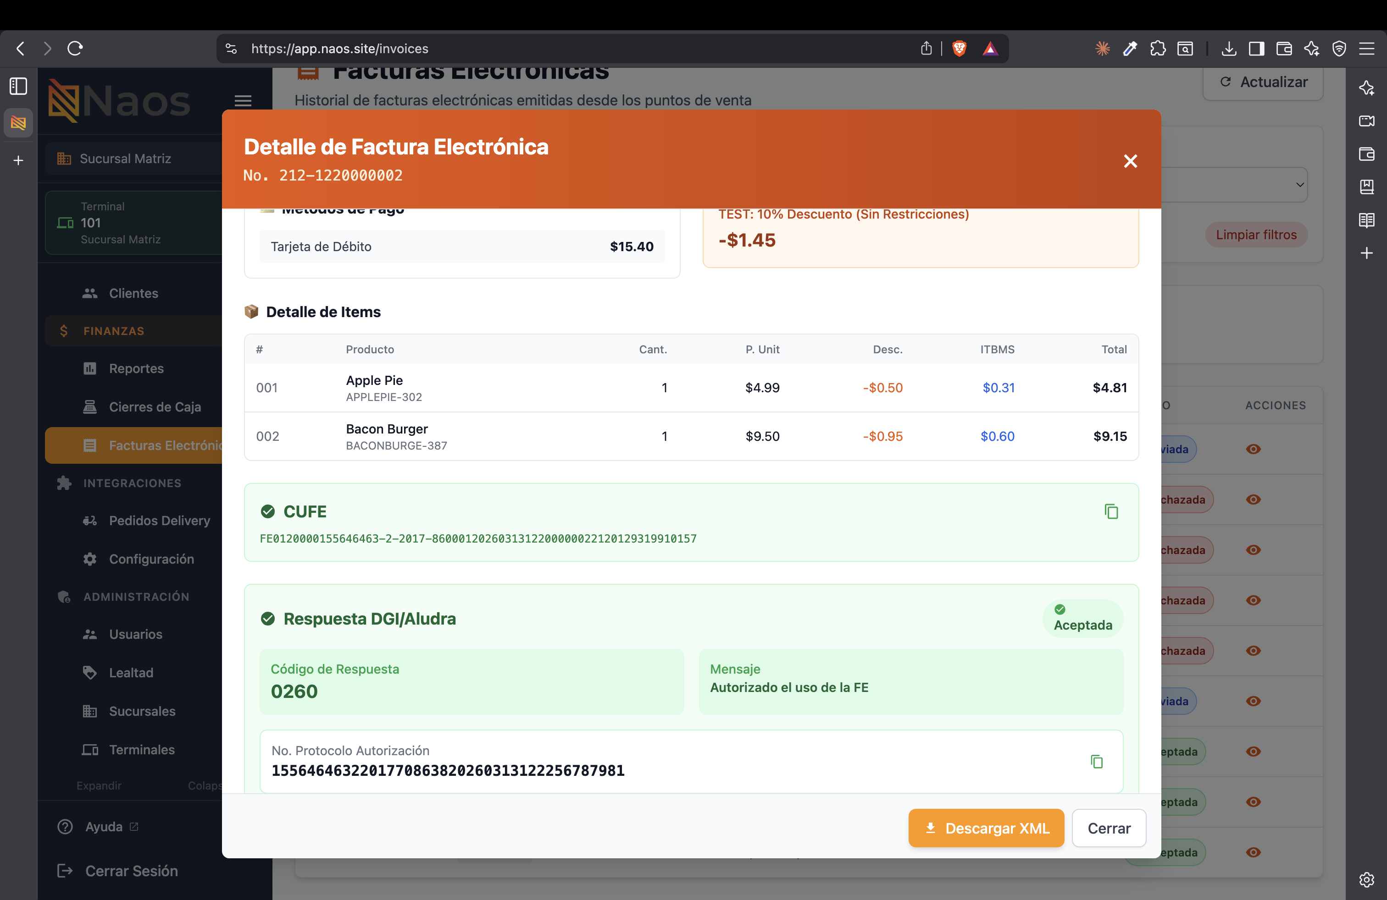1387x900 pixels.
Task: Open Clientes in the sidebar
Action: coord(133,293)
